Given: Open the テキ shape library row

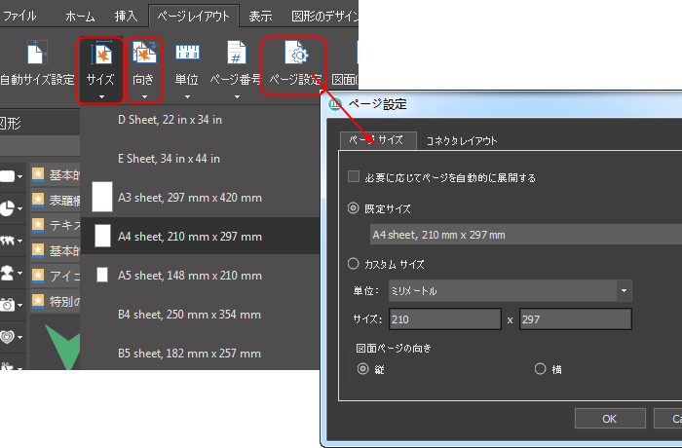Looking at the screenshot, I should coord(56,225).
